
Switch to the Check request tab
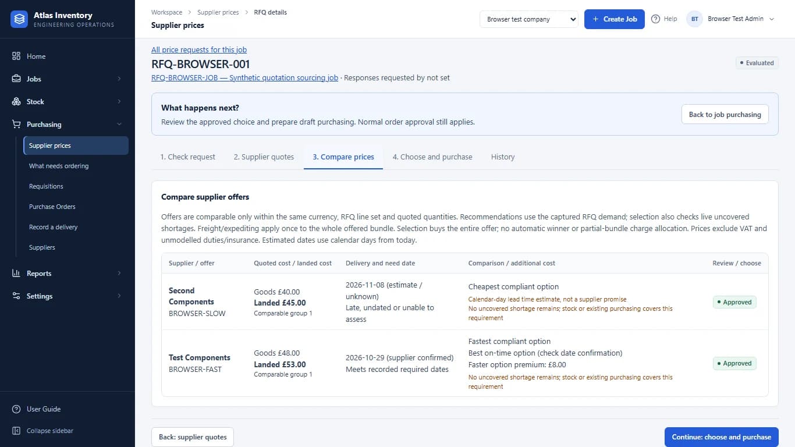pyautogui.click(x=188, y=157)
